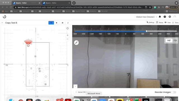179x101 pixels.
Task: Expand the panel with the up chevron button
Action: tap(75, 86)
